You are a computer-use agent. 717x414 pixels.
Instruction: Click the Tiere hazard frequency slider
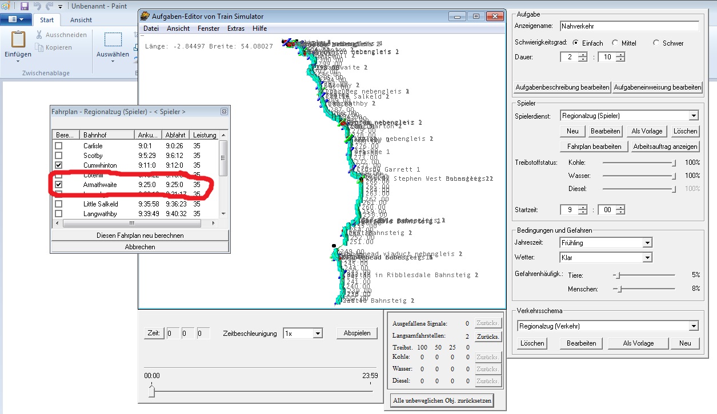616,275
